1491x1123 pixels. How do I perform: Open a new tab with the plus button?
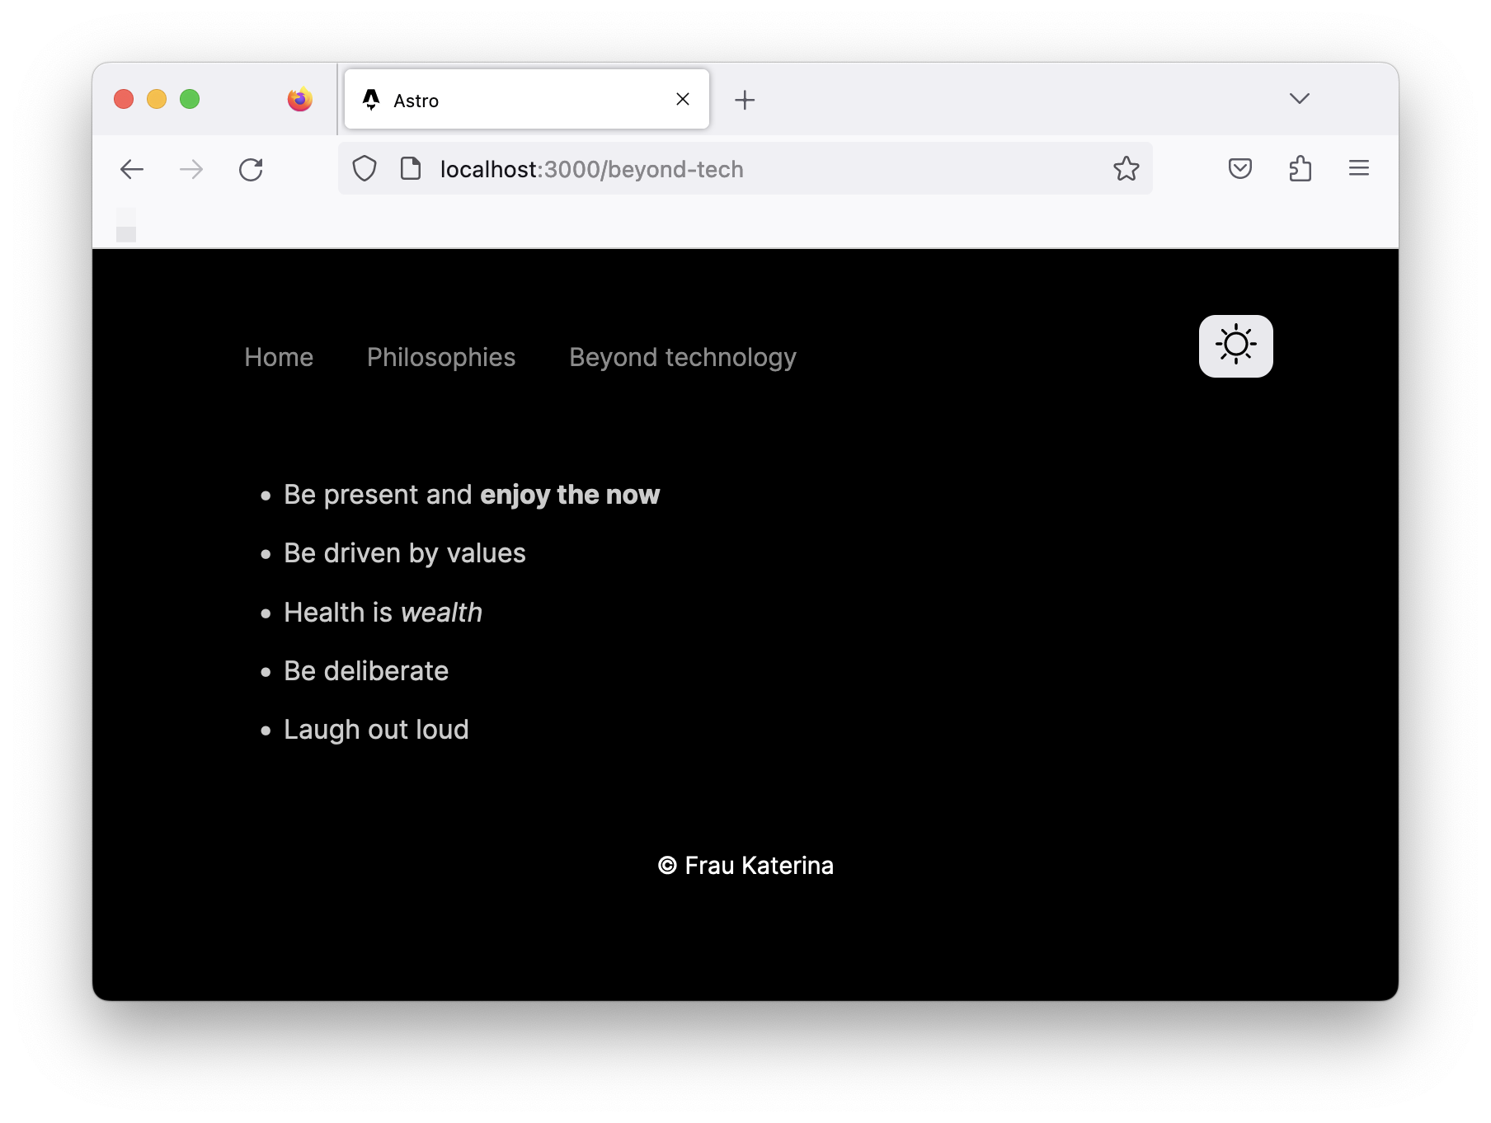(x=745, y=99)
